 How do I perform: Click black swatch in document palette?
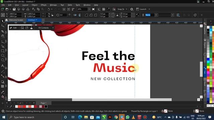[x=46, y=107]
